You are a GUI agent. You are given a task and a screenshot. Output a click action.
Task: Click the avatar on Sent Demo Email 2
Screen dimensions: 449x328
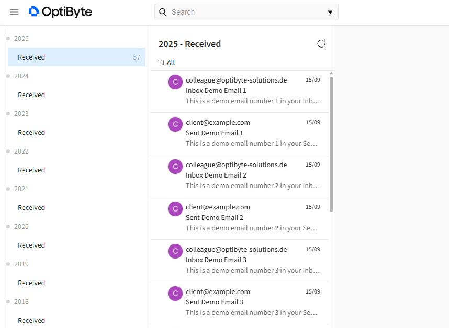175,209
